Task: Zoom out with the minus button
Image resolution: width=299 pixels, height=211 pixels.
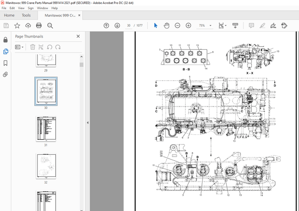Action: coord(177,26)
